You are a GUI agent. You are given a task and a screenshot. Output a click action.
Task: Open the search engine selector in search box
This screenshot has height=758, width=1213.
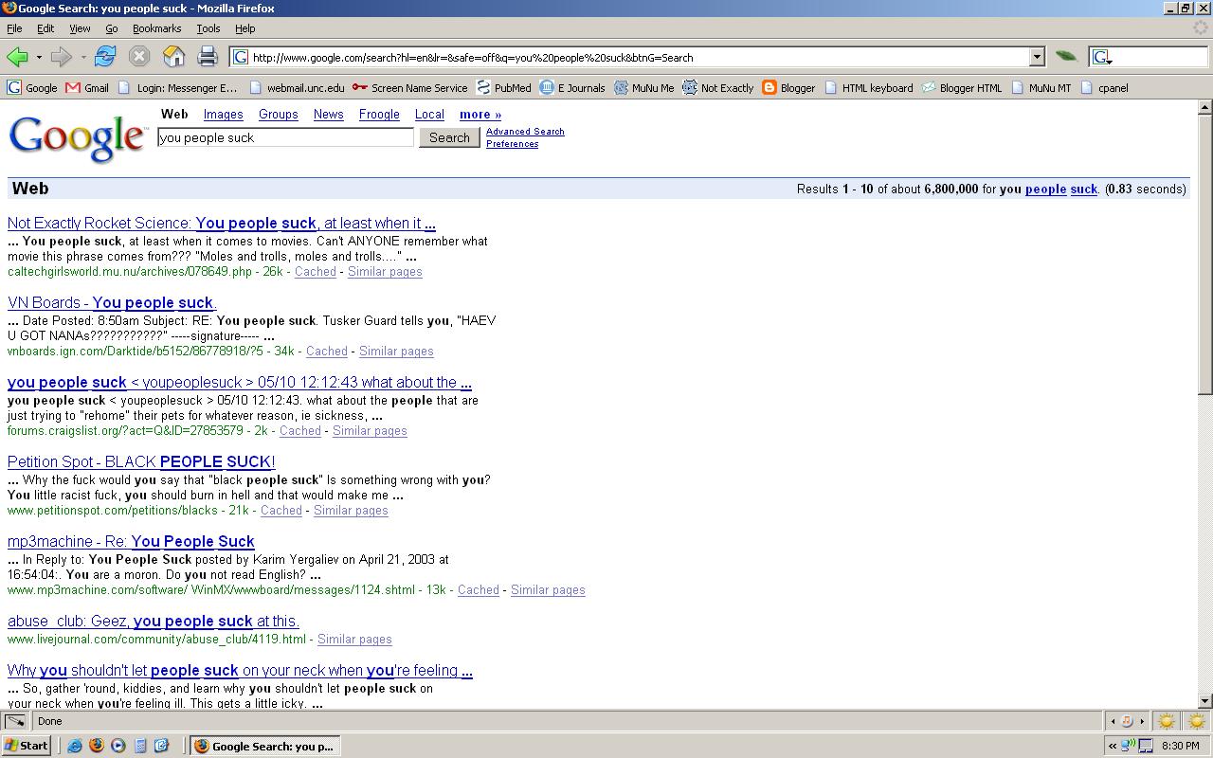pyautogui.click(x=1101, y=57)
